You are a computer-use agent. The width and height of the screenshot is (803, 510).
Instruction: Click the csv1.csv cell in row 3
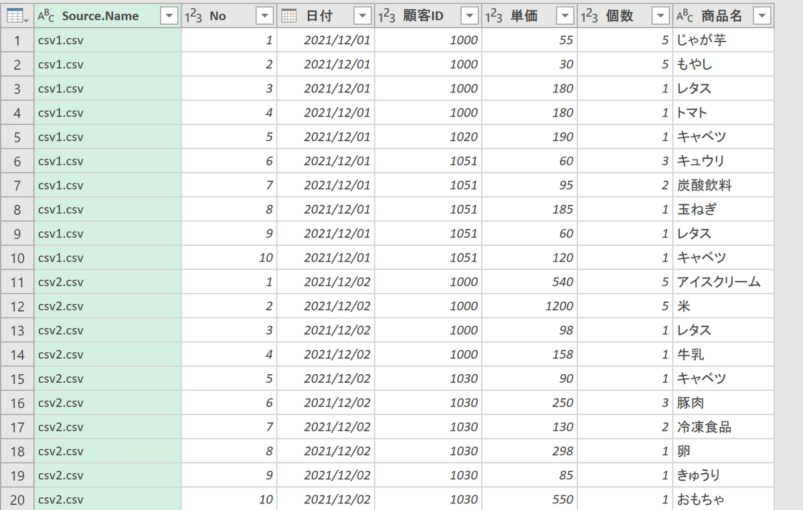click(108, 88)
